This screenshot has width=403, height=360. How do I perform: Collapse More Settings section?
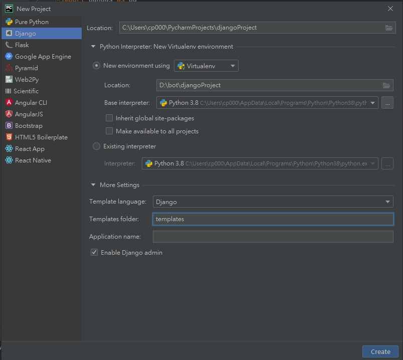click(x=93, y=185)
